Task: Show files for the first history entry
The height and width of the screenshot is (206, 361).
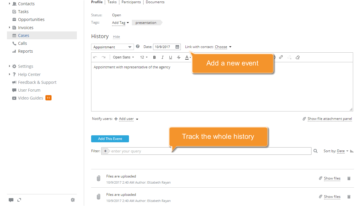Action: (332, 178)
